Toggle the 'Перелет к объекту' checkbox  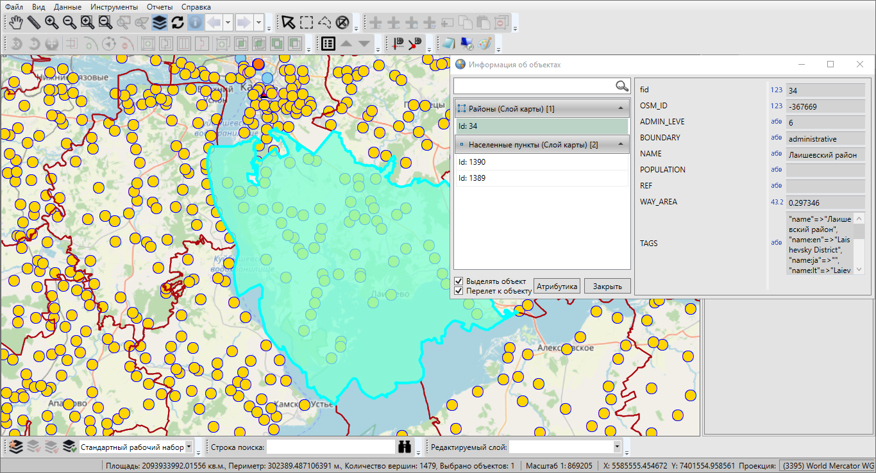(459, 291)
